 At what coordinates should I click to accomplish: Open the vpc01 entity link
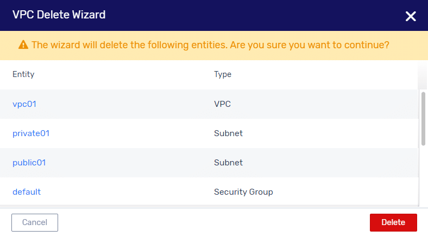[24, 104]
